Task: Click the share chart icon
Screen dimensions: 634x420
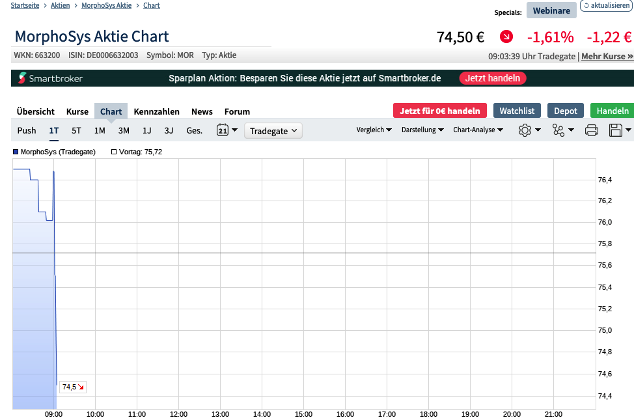Action: click(558, 130)
